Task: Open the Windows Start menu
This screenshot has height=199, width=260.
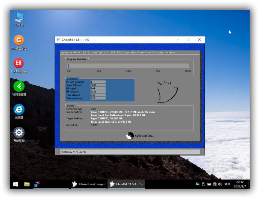Action: point(15,184)
